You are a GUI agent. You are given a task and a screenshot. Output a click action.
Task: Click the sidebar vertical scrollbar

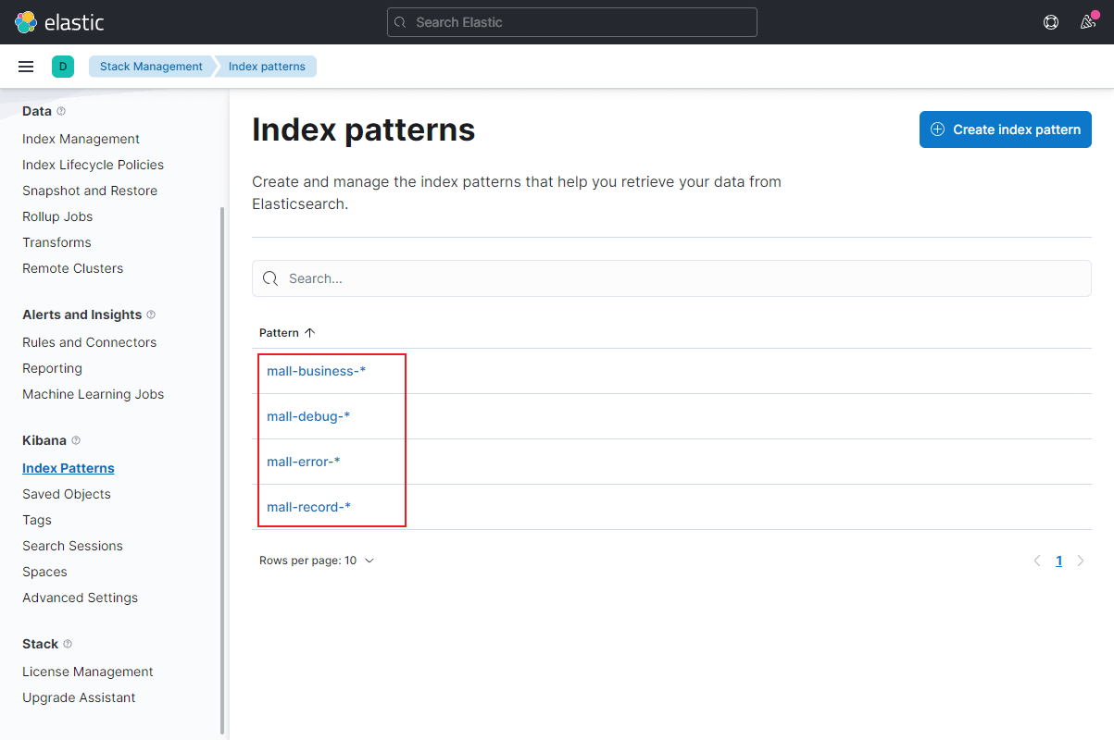tap(221, 470)
